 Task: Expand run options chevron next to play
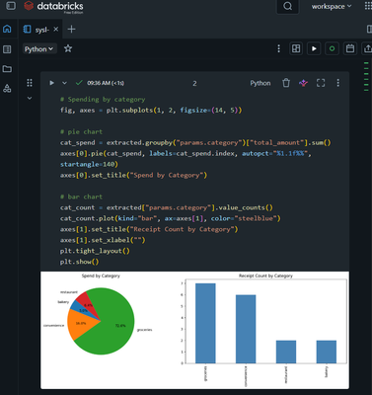click(64, 83)
